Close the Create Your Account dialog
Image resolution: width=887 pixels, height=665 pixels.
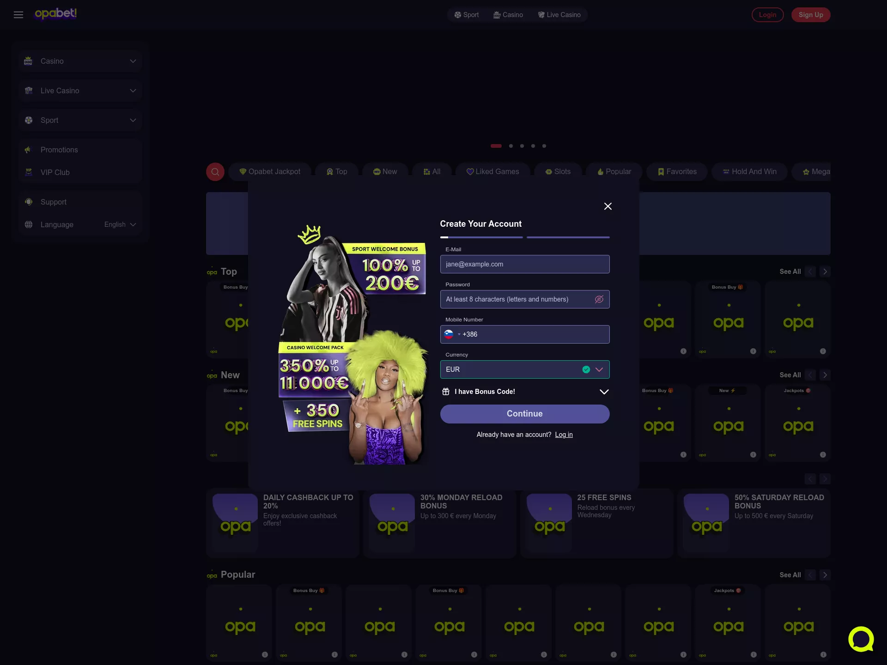click(608, 206)
